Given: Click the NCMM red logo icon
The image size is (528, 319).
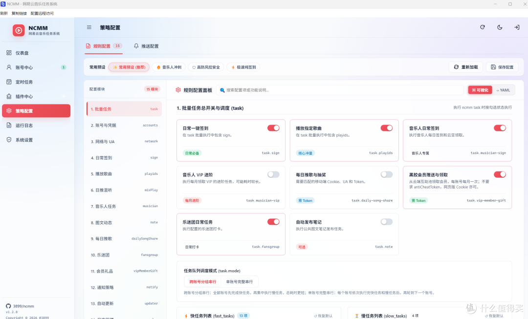Looking at the screenshot, I should [x=19, y=30].
